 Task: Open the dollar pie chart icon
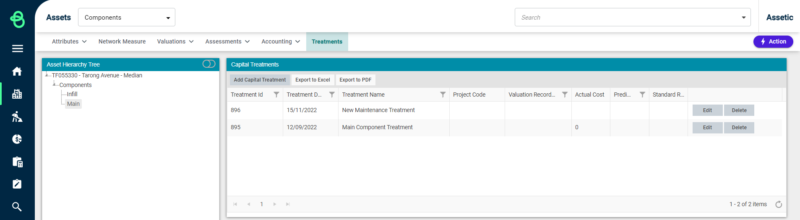pos(17,139)
